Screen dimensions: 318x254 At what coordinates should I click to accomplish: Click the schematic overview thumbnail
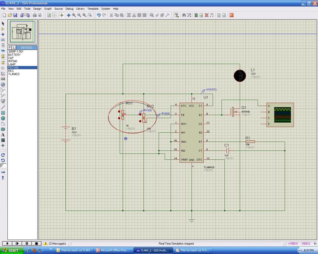click(x=23, y=32)
